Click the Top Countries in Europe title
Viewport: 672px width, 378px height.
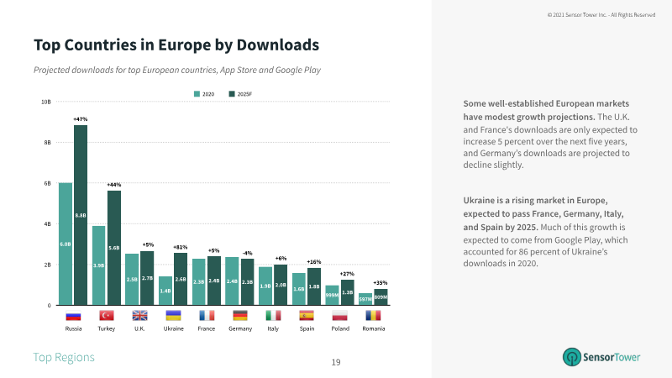[176, 44]
